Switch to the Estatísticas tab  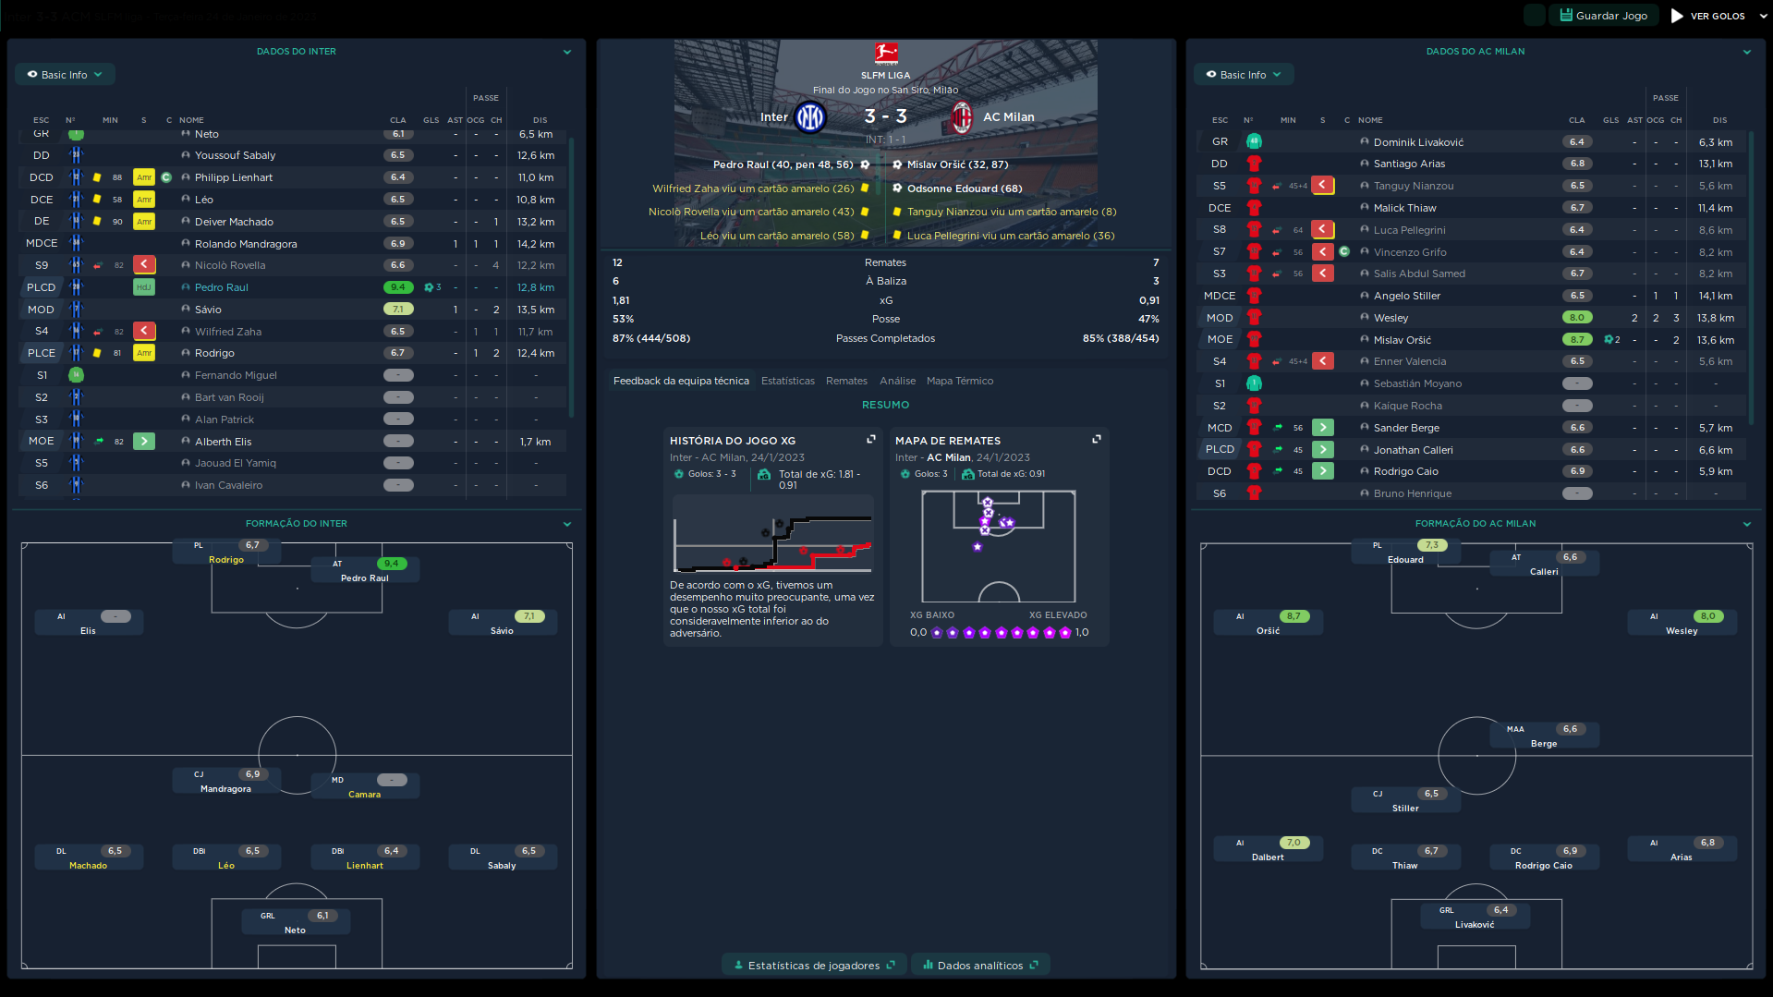tap(788, 381)
